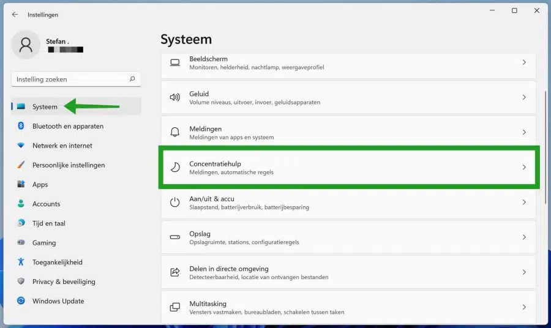Click the Bluetooth icon in sidebar
The width and height of the screenshot is (551, 328).
click(x=21, y=125)
